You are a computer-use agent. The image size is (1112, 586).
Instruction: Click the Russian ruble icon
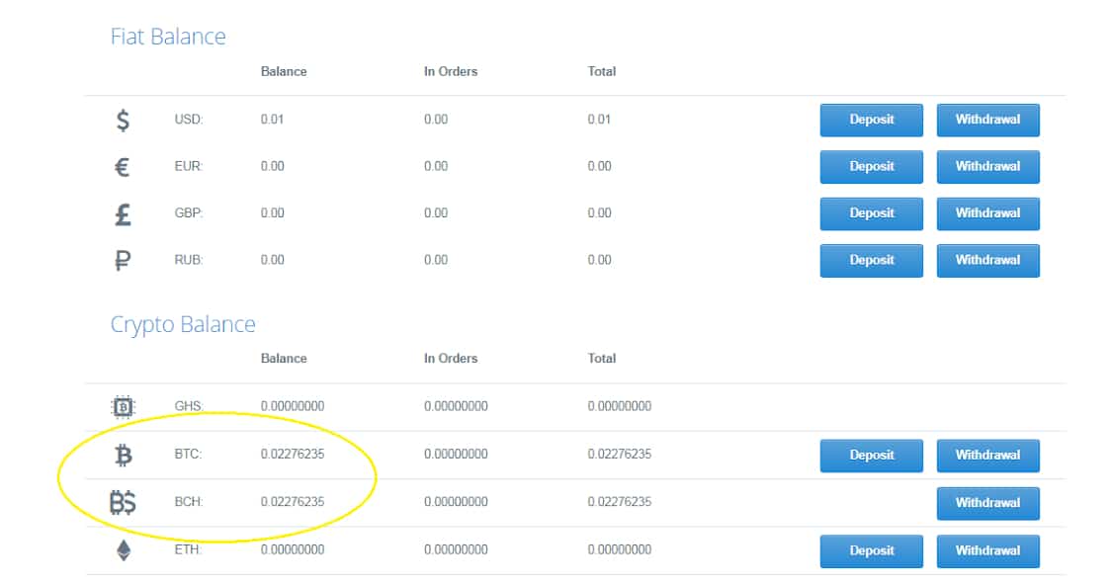tap(123, 261)
